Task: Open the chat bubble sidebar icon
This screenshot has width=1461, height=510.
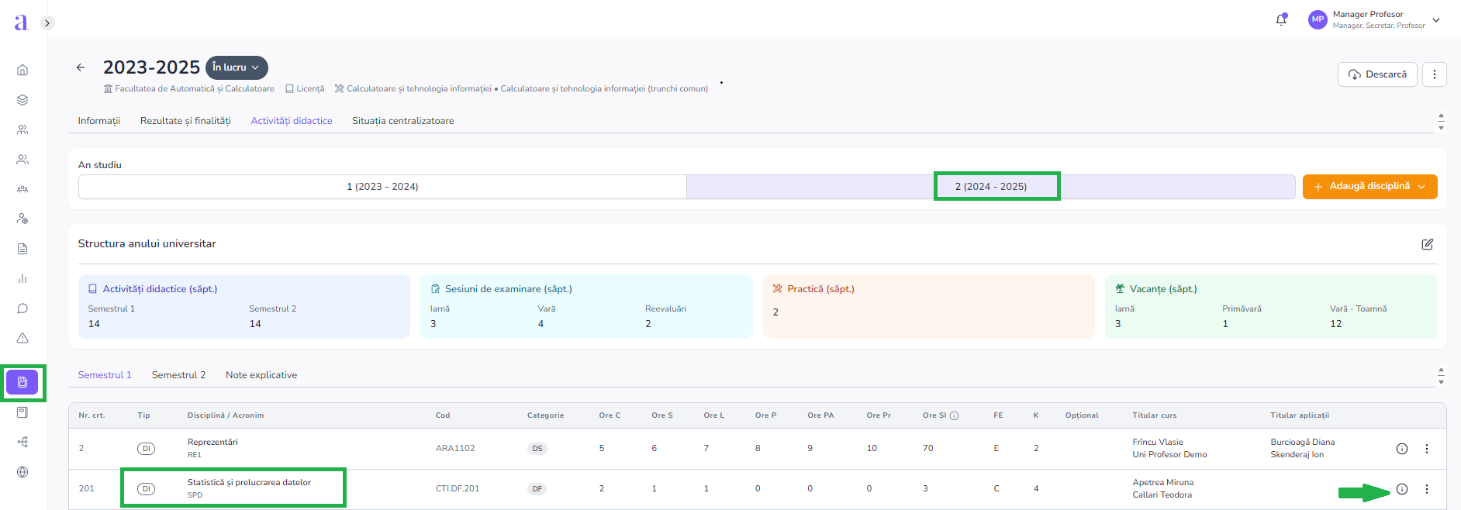Action: pyautogui.click(x=22, y=308)
